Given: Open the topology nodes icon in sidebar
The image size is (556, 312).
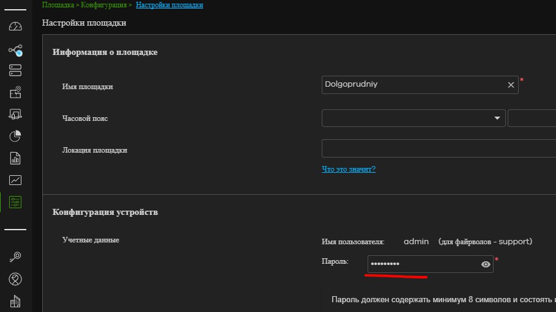Looking at the screenshot, I should [15, 49].
